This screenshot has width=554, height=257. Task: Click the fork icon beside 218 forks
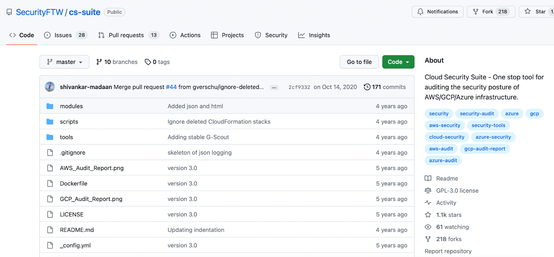[428, 239]
